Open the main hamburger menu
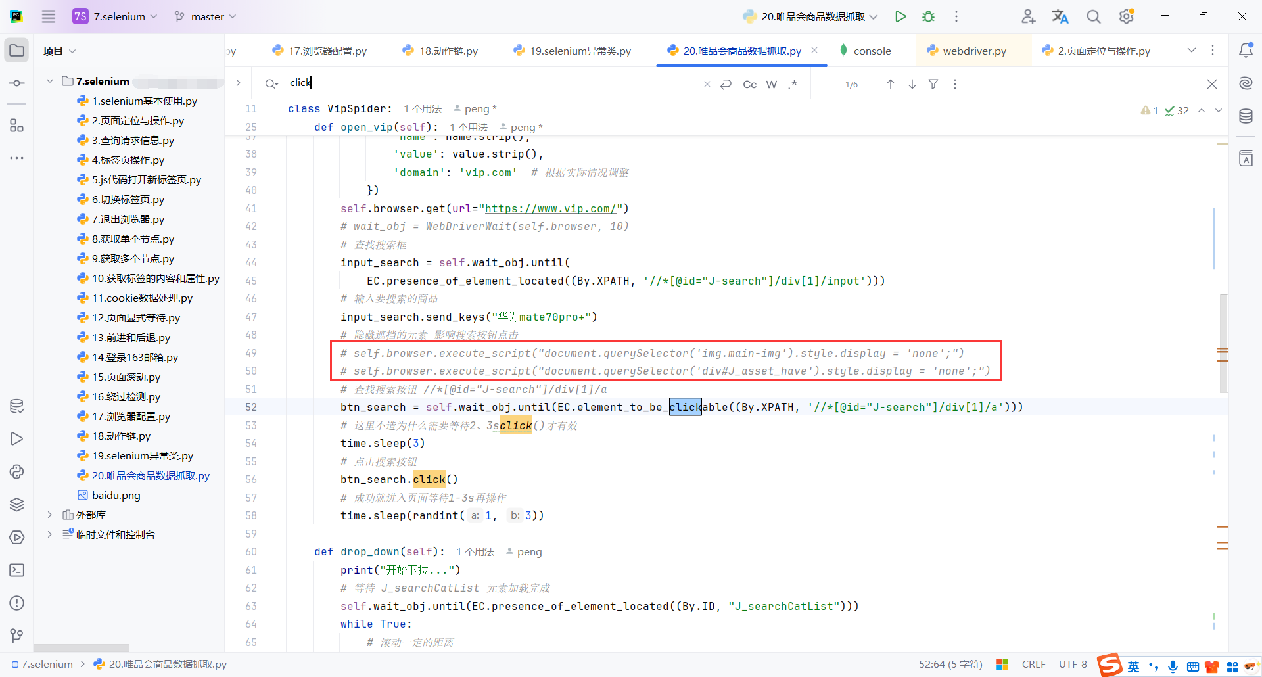 coord(49,16)
